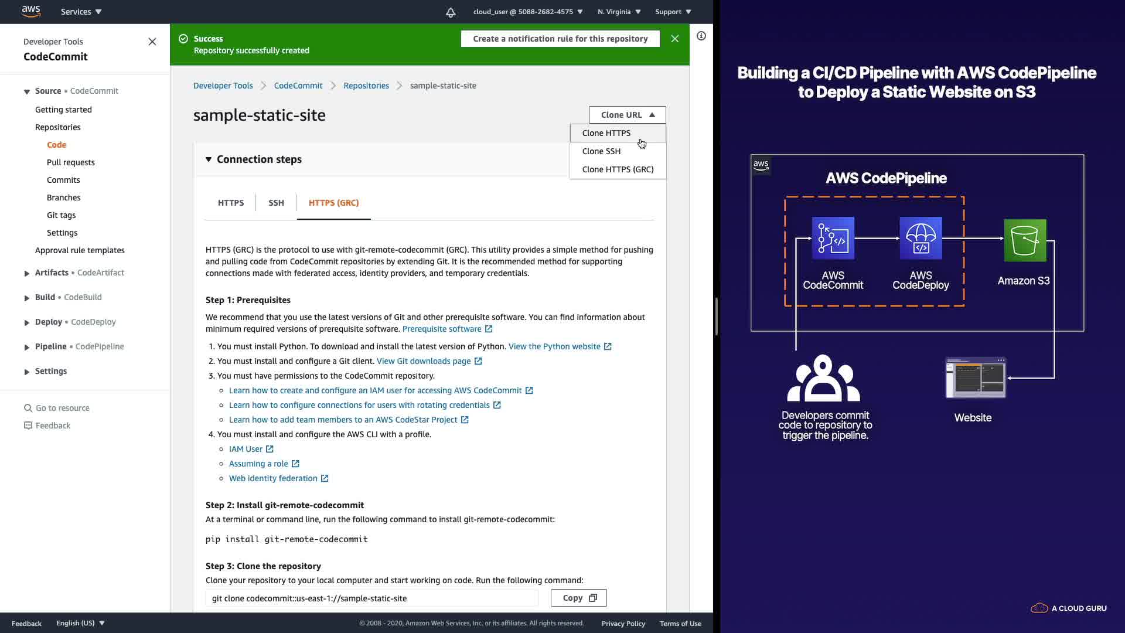Close the CodeCommit sidebar panel
The width and height of the screenshot is (1125, 633).
152,42
